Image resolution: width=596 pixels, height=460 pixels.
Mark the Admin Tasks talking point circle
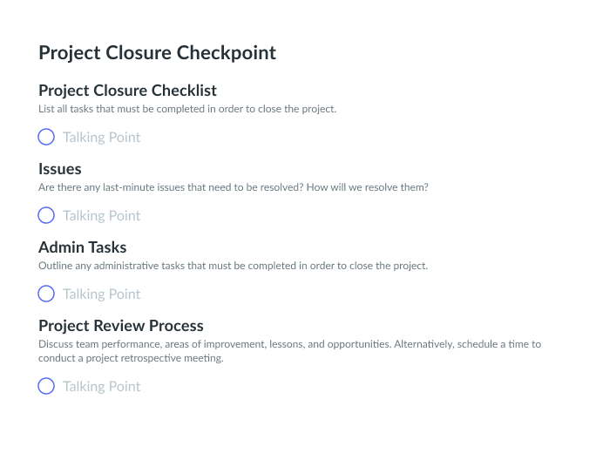(x=46, y=294)
